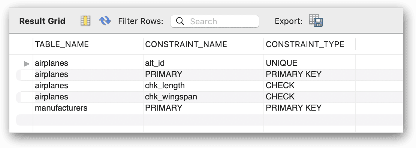Viewport: 416px width, 148px height.
Task: Select PRIMARY cell in airplanes row
Action: click(204, 74)
